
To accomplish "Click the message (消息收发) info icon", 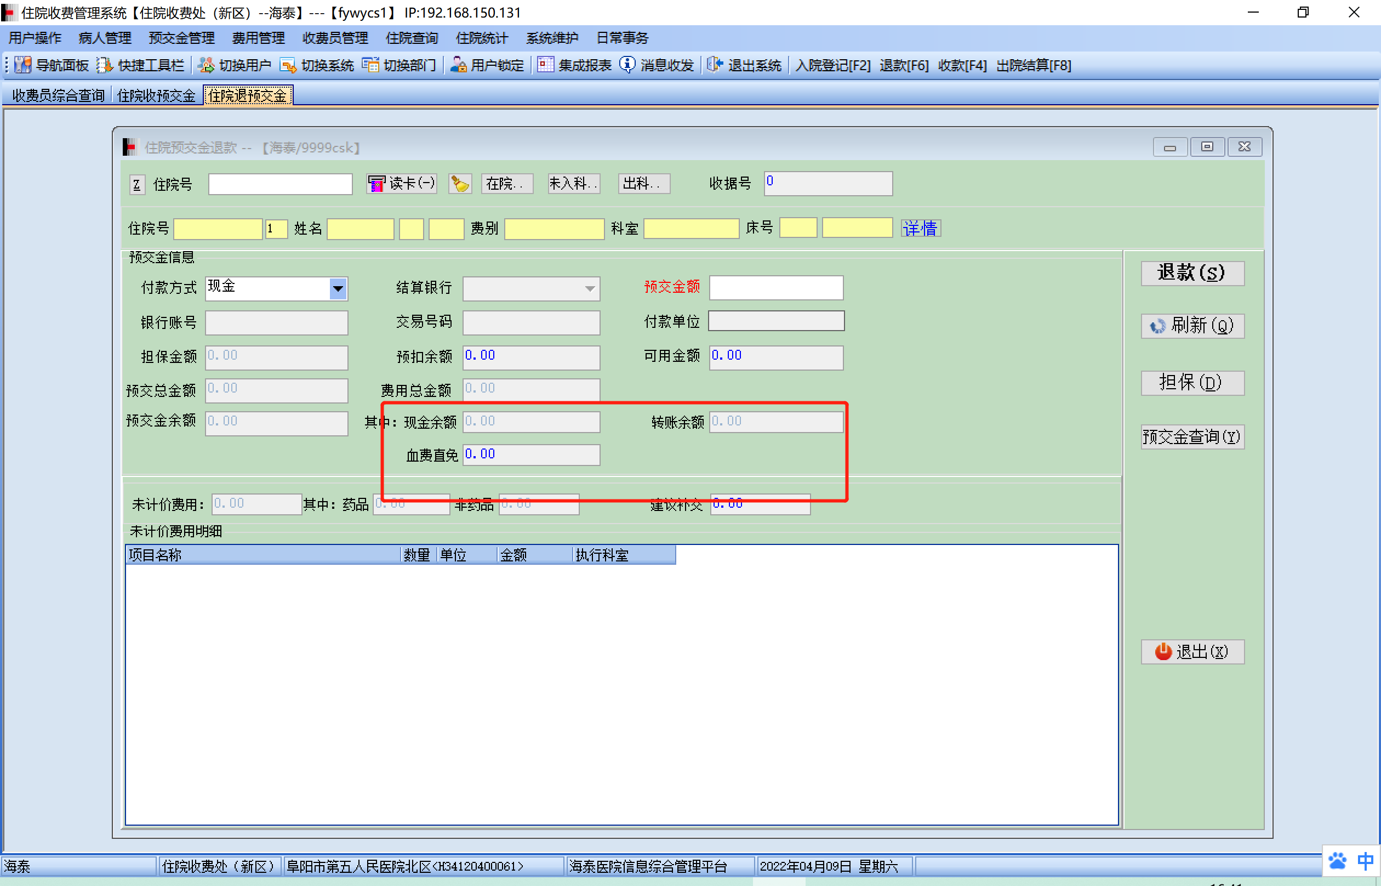I will [627, 65].
